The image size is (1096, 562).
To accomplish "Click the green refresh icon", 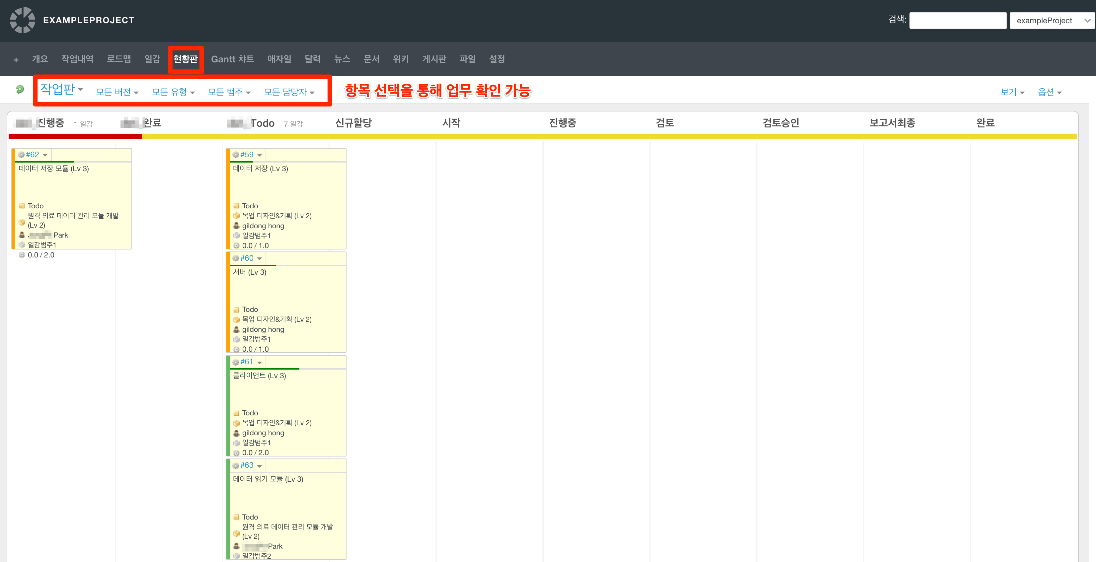I will (x=20, y=90).
